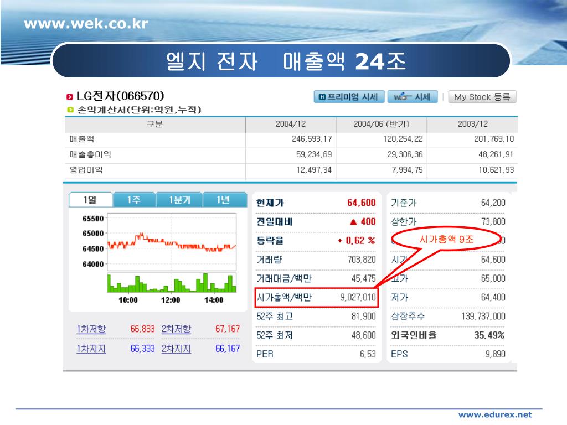Click the 영업이익 row label
The height and width of the screenshot is (425, 567).
pos(86,169)
